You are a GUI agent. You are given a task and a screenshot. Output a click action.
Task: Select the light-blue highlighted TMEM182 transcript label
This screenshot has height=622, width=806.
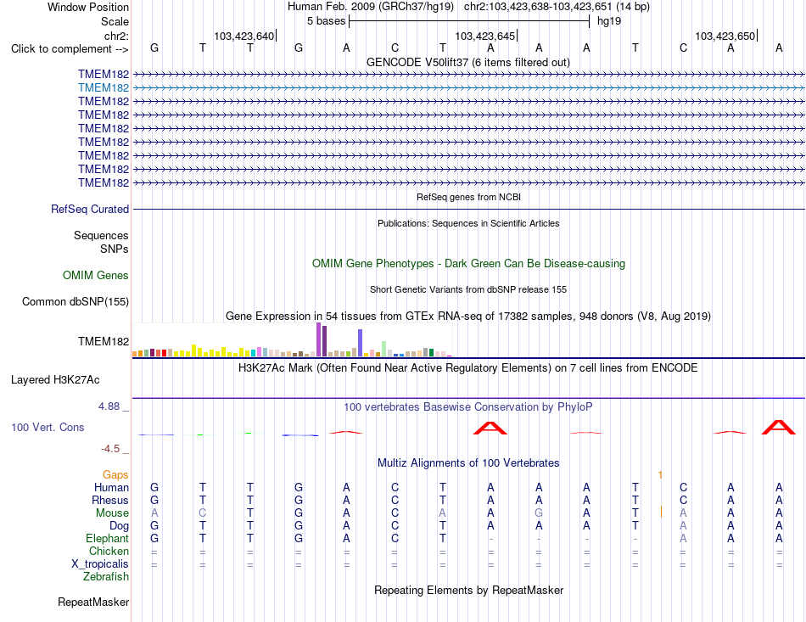point(104,88)
